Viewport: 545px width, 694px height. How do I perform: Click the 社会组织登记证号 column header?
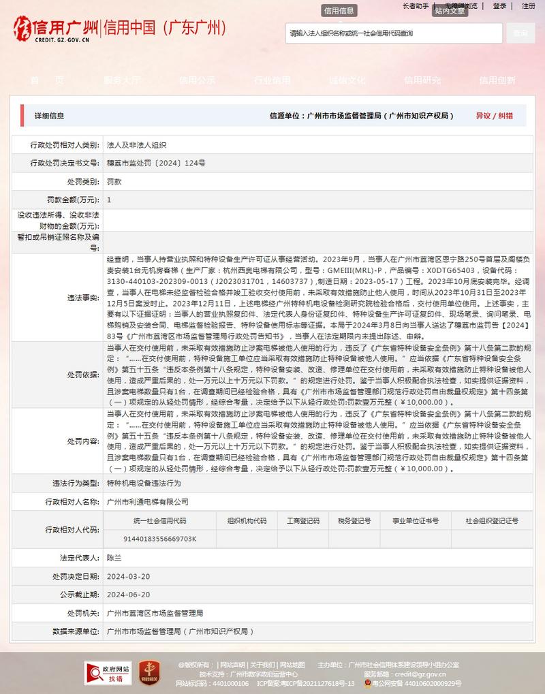pyautogui.click(x=492, y=521)
